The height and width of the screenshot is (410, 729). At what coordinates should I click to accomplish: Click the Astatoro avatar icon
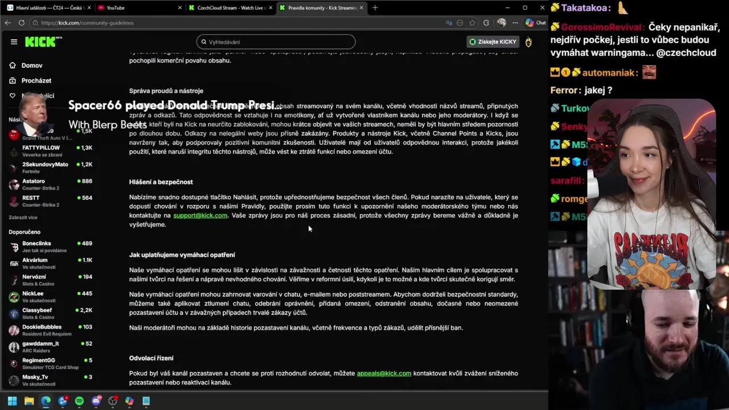click(x=14, y=184)
